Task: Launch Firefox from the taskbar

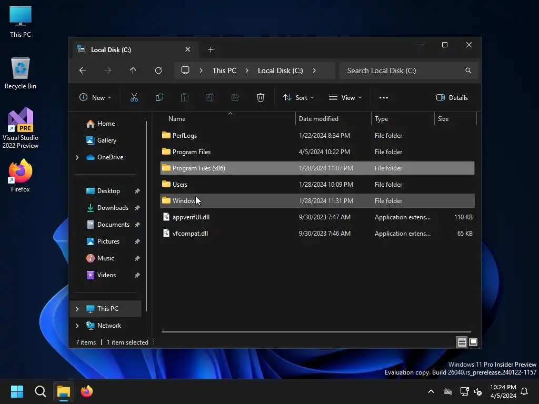Action: coord(87,391)
